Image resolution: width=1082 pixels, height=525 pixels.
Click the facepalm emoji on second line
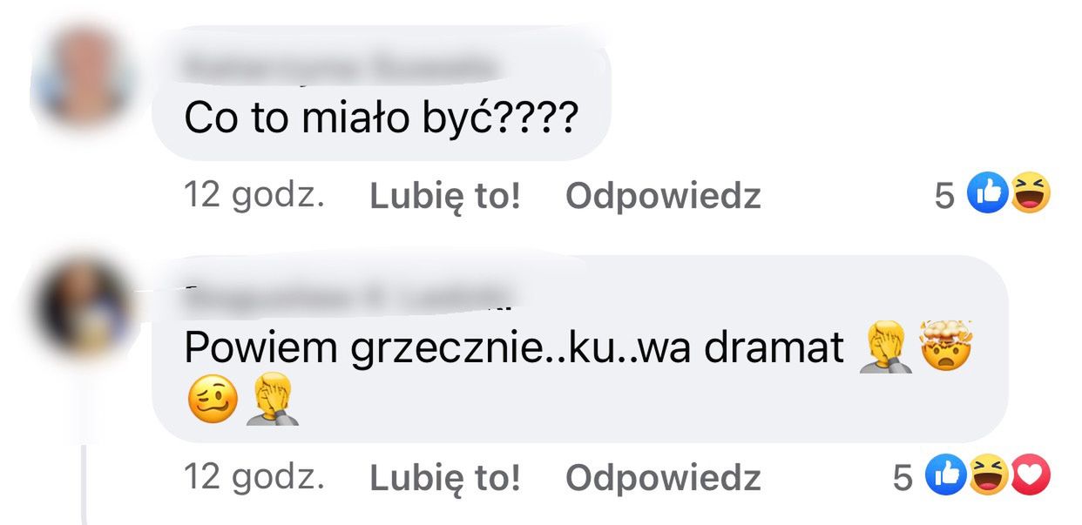(273, 400)
